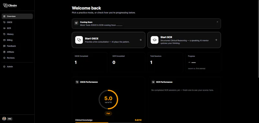Dismiss the Coming Soon banner

(x=217, y=22)
